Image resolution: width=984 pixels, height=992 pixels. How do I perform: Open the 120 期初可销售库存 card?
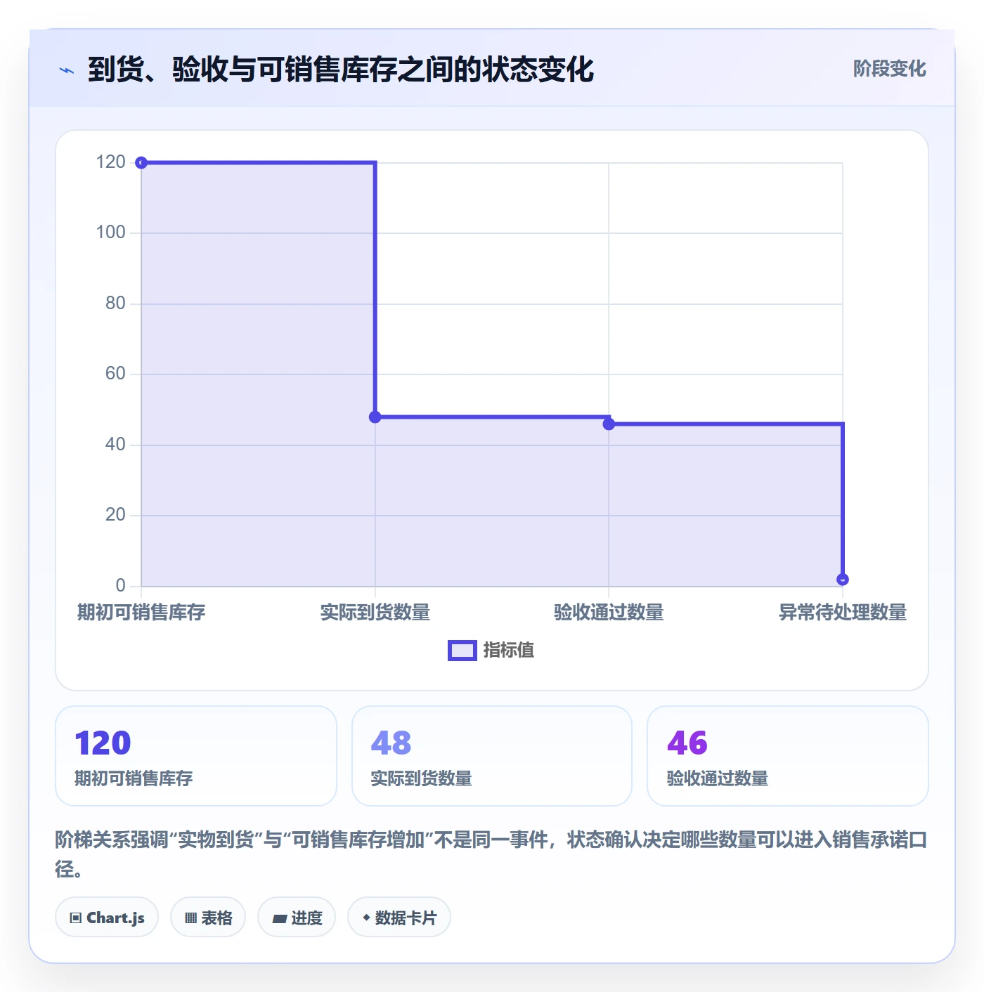click(x=196, y=756)
